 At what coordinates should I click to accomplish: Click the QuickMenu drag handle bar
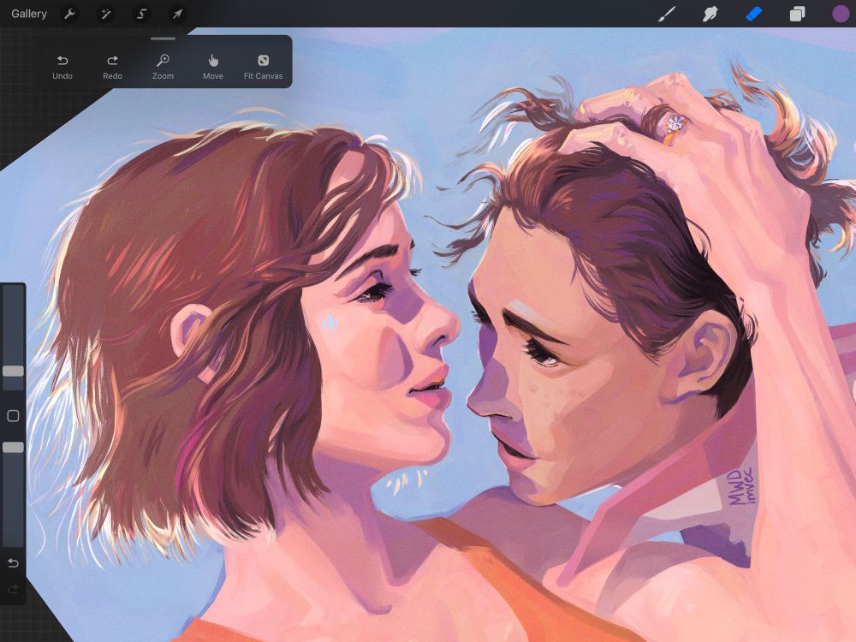coord(163,39)
